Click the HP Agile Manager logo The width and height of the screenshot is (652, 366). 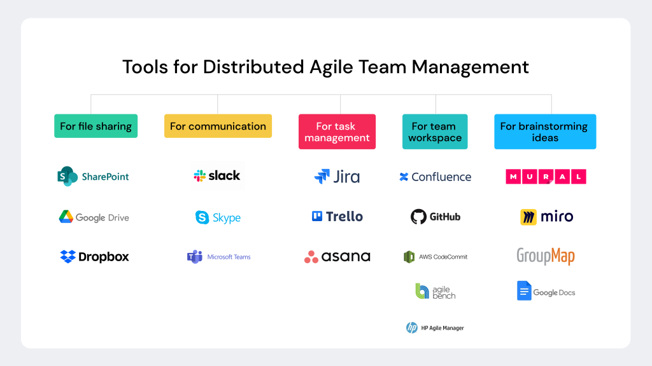(x=435, y=328)
